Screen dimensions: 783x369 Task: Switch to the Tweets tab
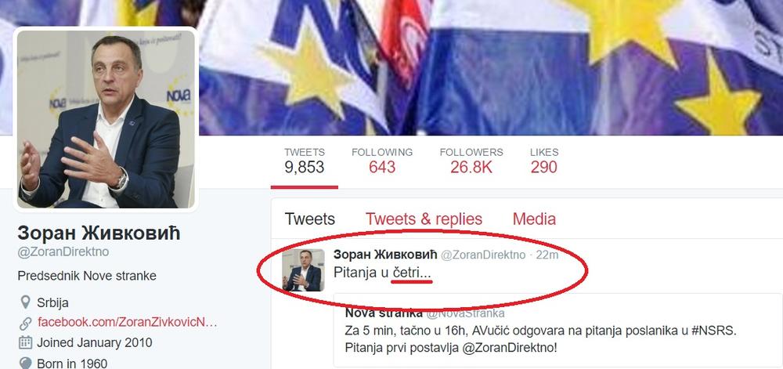[309, 219]
